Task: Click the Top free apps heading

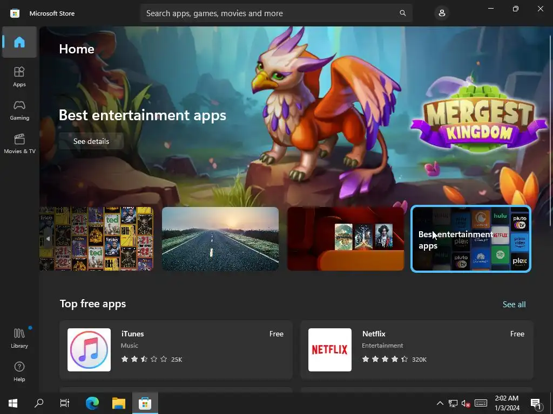Action: click(x=93, y=304)
